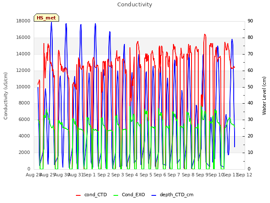Screen dimensions: 270x203
Task: Click the 8000 left axis tick label
Action: click(24, 103)
